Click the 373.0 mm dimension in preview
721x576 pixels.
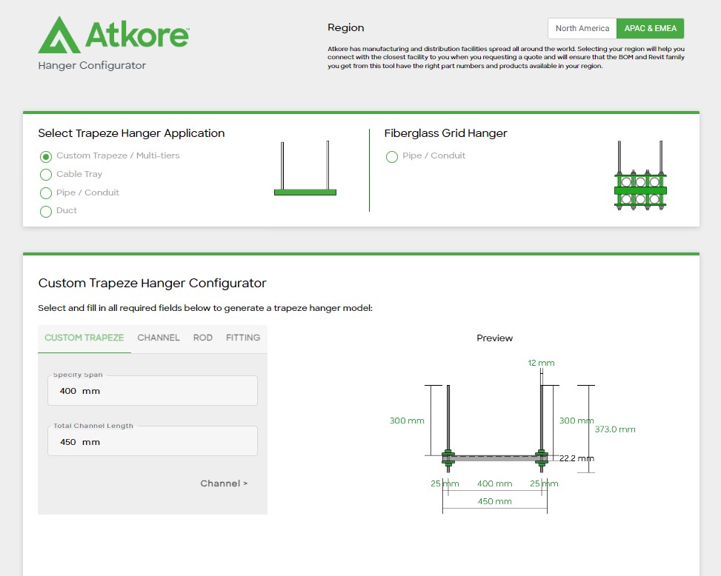pyautogui.click(x=615, y=429)
